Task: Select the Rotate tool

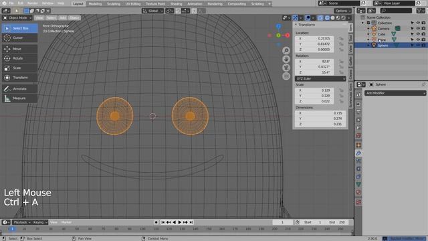Action: coord(19,58)
